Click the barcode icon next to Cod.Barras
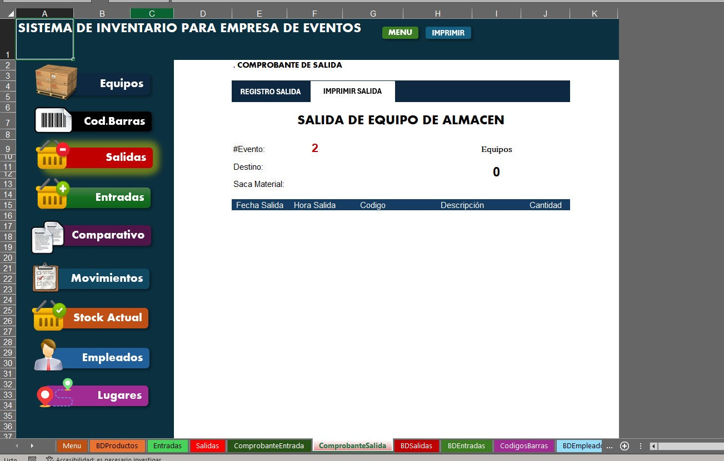 click(53, 120)
